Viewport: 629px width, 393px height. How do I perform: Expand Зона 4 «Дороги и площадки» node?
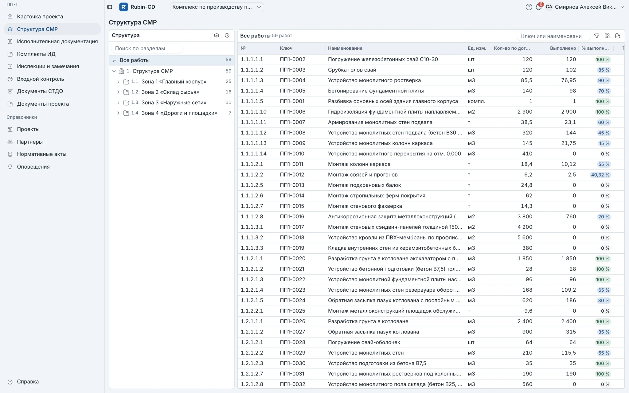118,113
